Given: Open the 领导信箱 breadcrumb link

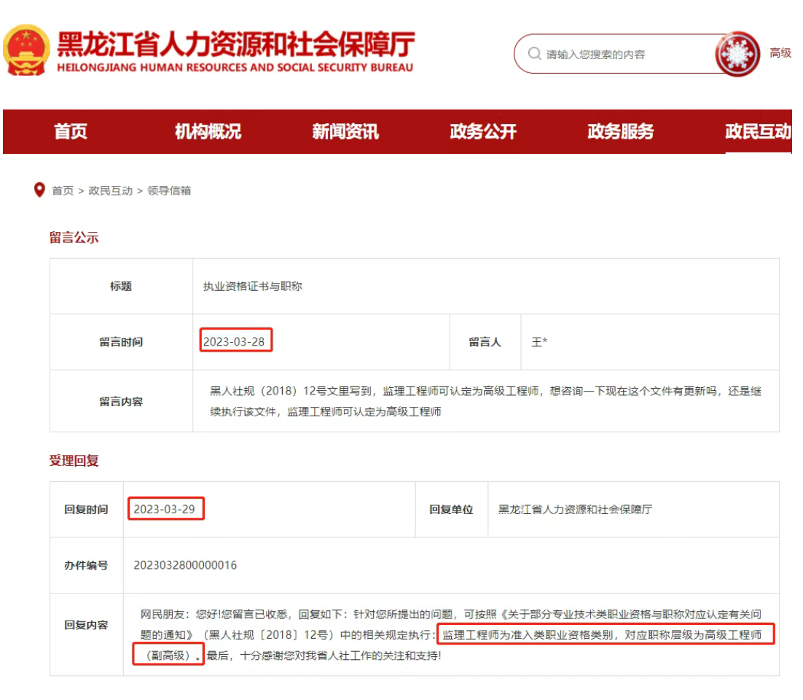Looking at the screenshot, I should click(169, 190).
